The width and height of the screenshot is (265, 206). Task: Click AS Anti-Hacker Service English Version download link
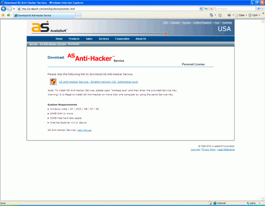tap(99, 82)
